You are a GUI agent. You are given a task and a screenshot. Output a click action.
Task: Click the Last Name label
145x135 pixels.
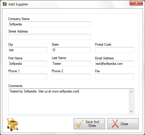coord(59,58)
